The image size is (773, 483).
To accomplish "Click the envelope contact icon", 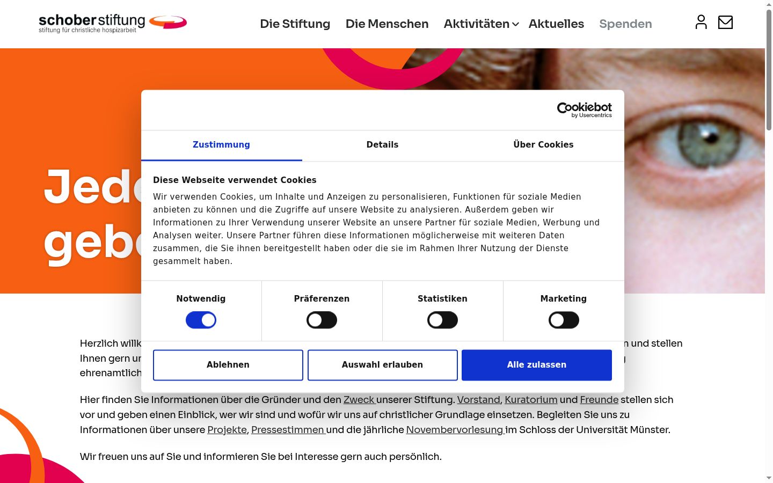I will pyautogui.click(x=725, y=22).
